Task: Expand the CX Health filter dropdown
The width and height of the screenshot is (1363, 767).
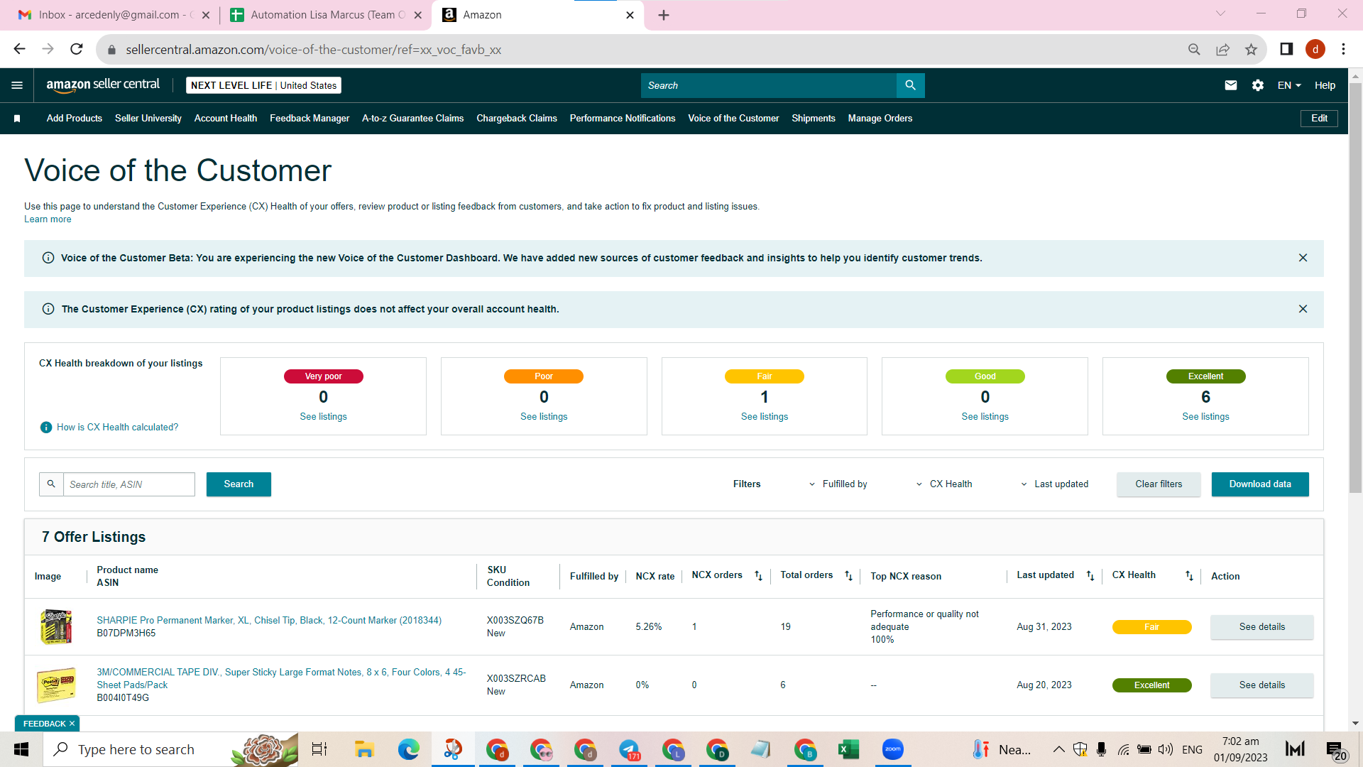Action: 944,484
